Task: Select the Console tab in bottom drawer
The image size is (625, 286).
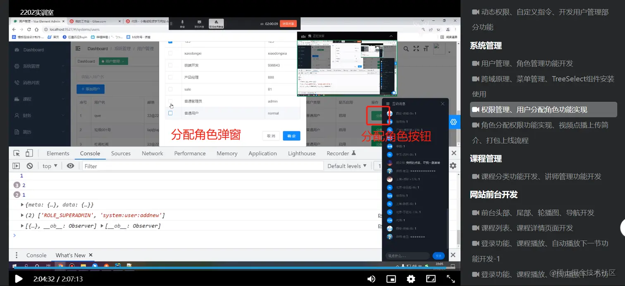Action: click(36, 255)
